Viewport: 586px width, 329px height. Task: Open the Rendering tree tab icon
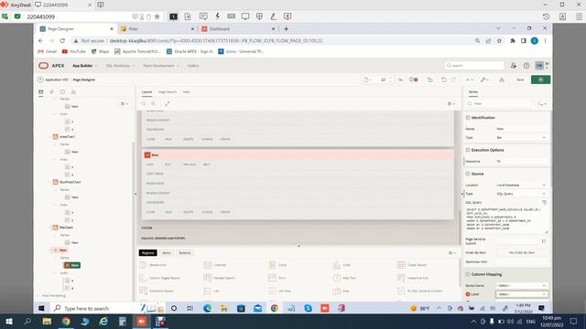point(41,91)
